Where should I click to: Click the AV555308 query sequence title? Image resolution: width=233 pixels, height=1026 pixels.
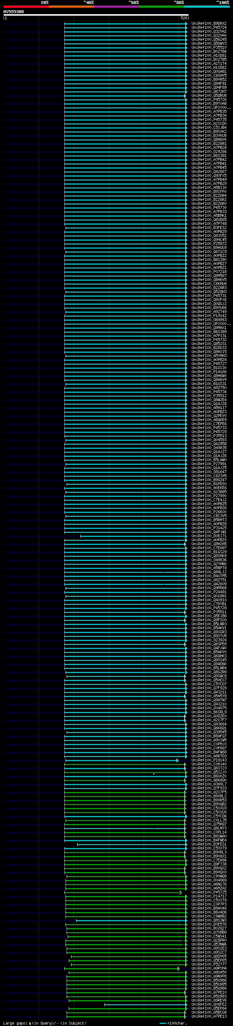click(13, 12)
